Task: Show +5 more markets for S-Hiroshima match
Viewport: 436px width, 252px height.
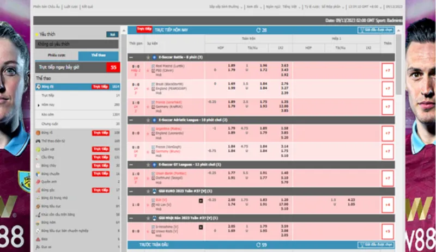Action: point(387,231)
